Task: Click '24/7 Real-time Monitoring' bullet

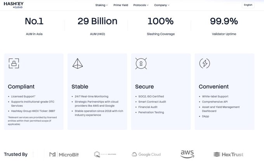Action: click(x=91, y=96)
